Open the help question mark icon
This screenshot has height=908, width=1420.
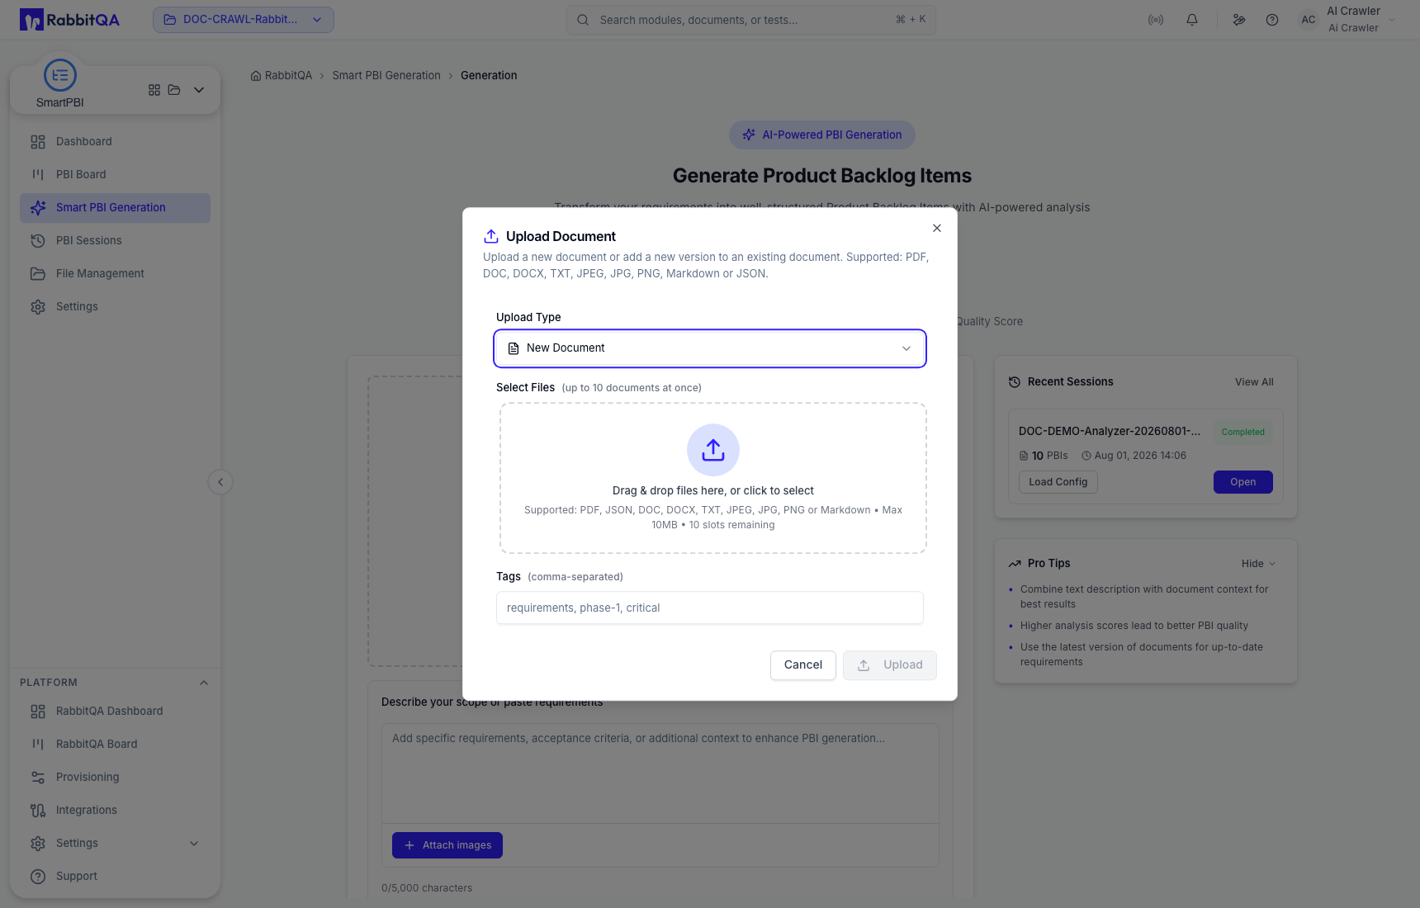[1272, 20]
